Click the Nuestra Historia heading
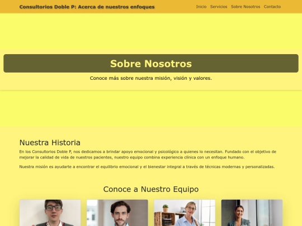This screenshot has height=226, width=302. (50, 143)
